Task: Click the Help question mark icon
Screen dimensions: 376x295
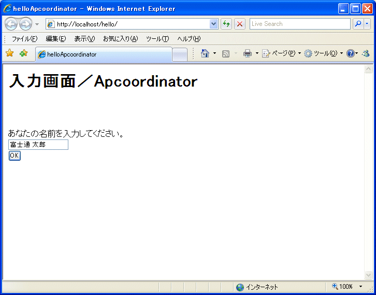Action: [x=350, y=53]
